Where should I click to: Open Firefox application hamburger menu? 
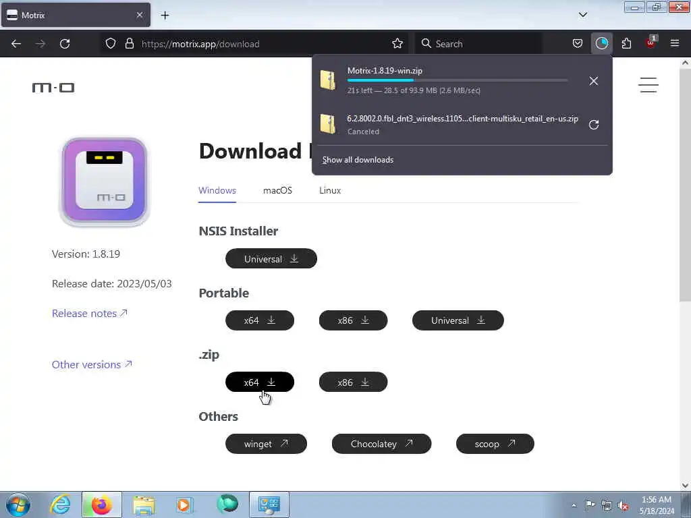point(675,43)
